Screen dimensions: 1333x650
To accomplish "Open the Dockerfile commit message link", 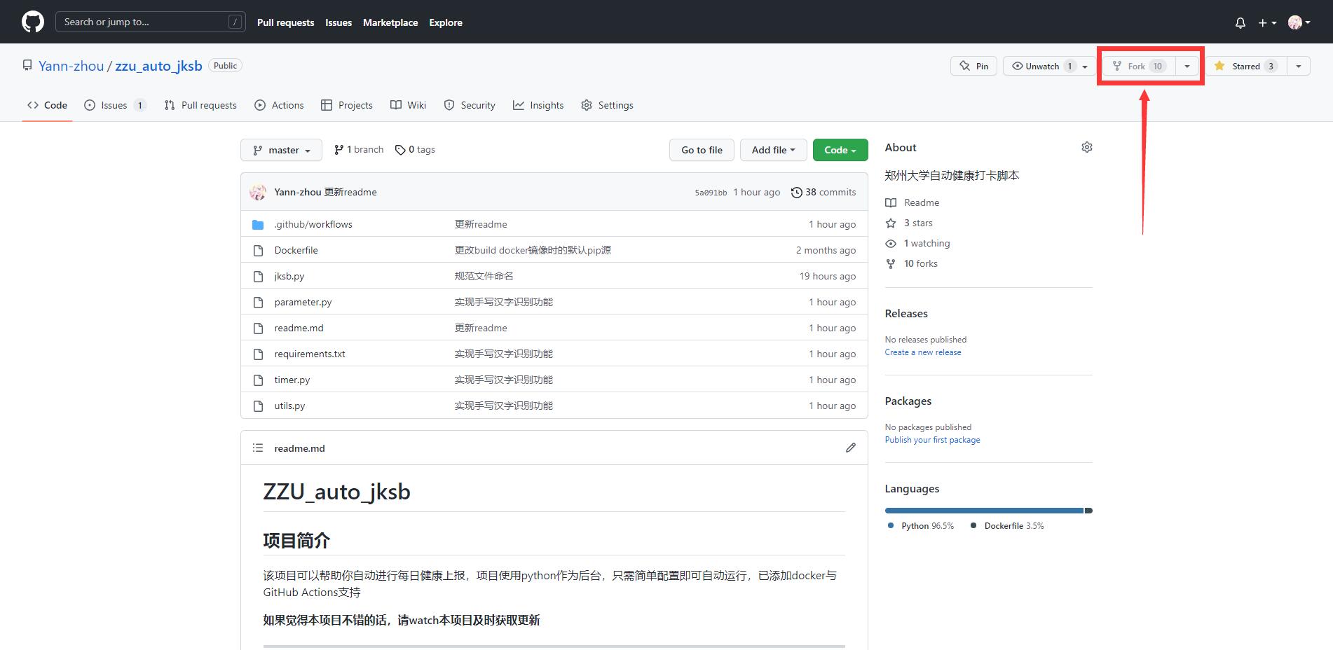I will tap(533, 250).
